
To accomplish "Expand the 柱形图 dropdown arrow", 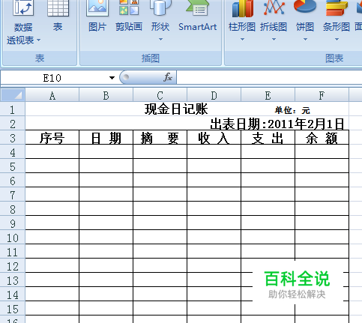I will click(x=242, y=40).
